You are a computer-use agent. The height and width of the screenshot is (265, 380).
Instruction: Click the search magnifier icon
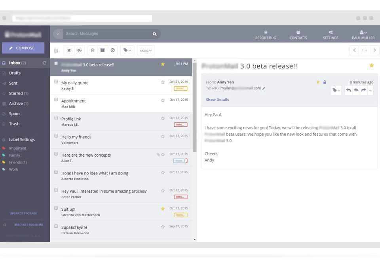pos(155,34)
